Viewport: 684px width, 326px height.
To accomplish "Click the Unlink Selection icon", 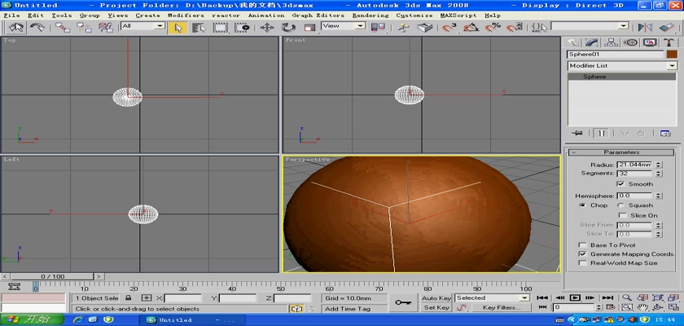I will (x=84, y=27).
